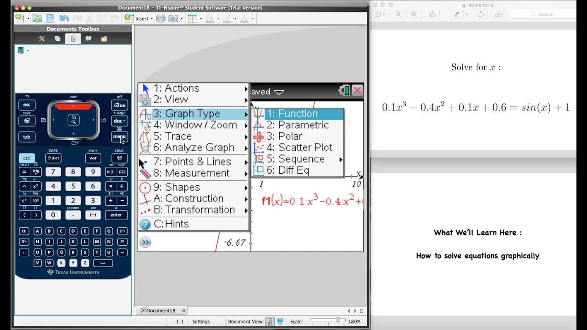587x330 pixels.
Task: Click calculator touchpad center
Action: [x=73, y=120]
